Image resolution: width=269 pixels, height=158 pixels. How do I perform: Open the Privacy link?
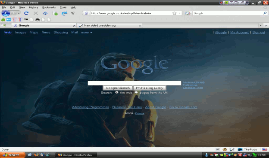[x=140, y=113]
